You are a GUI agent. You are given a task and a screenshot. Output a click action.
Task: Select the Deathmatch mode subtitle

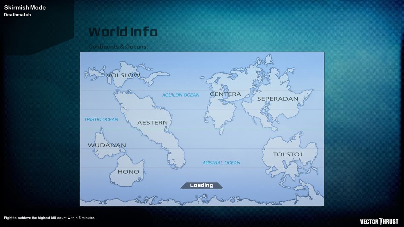(18, 15)
